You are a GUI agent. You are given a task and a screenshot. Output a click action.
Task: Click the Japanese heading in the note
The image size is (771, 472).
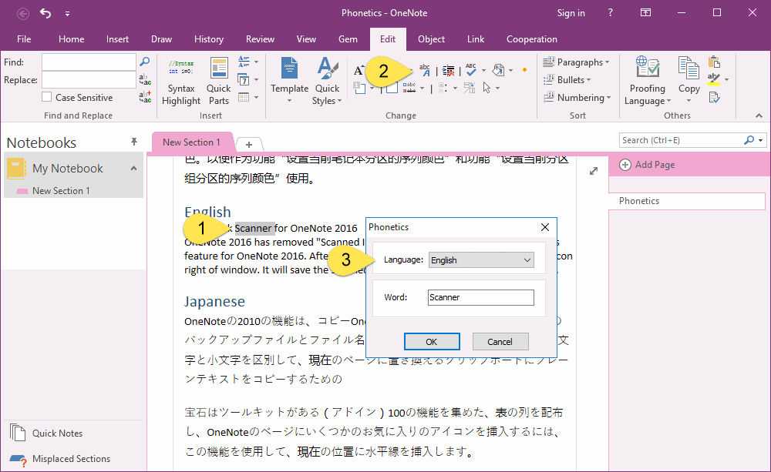point(214,301)
